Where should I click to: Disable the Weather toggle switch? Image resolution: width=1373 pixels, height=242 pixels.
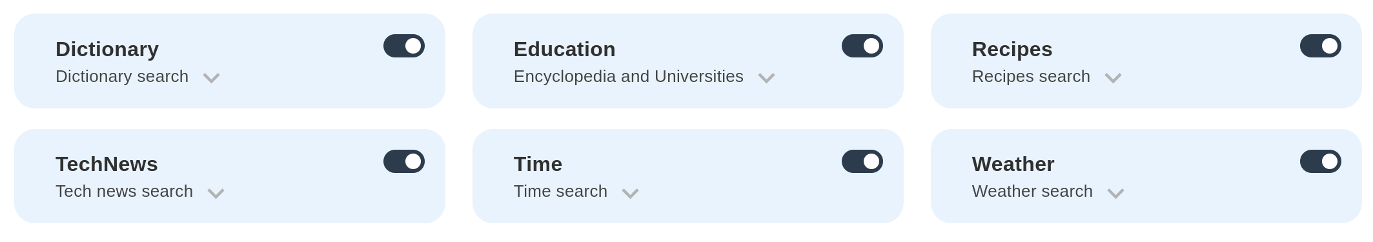[1321, 161]
